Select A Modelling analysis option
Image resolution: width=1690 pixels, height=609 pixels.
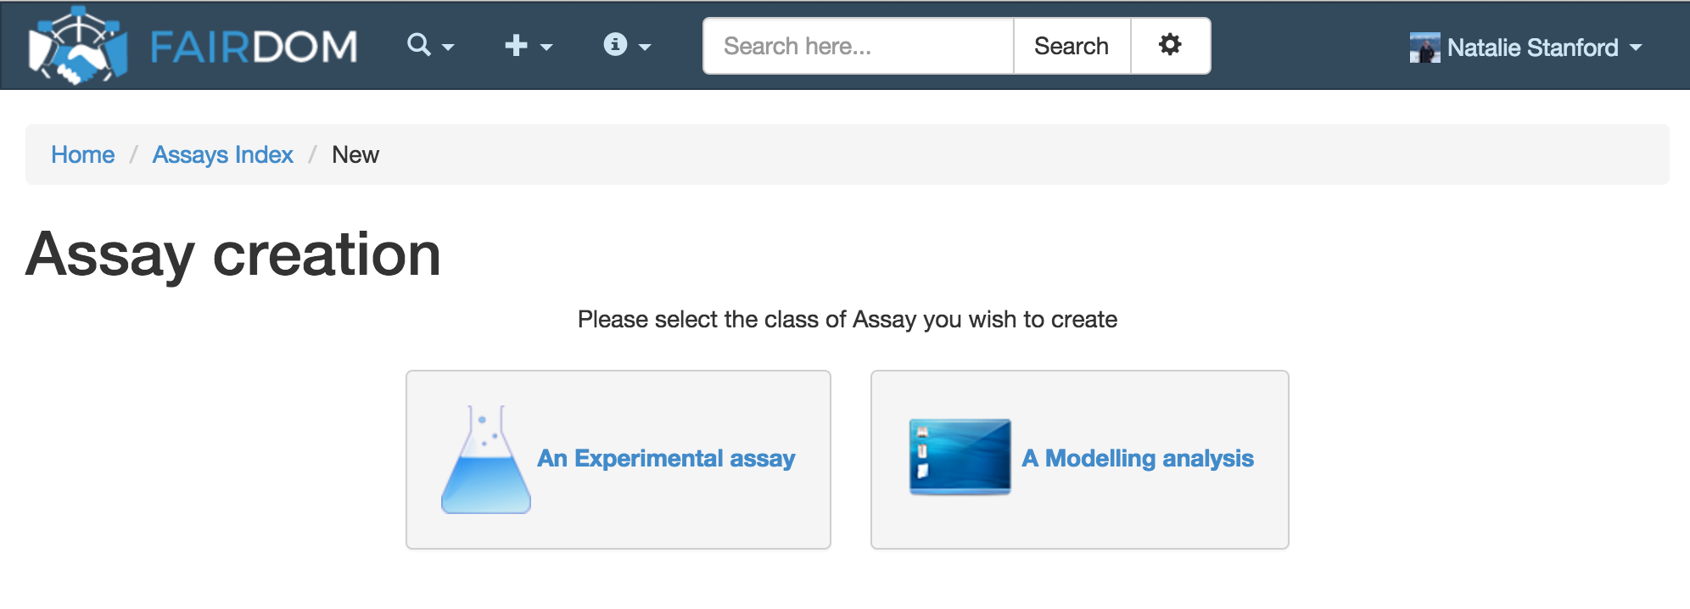pyautogui.click(x=1138, y=459)
